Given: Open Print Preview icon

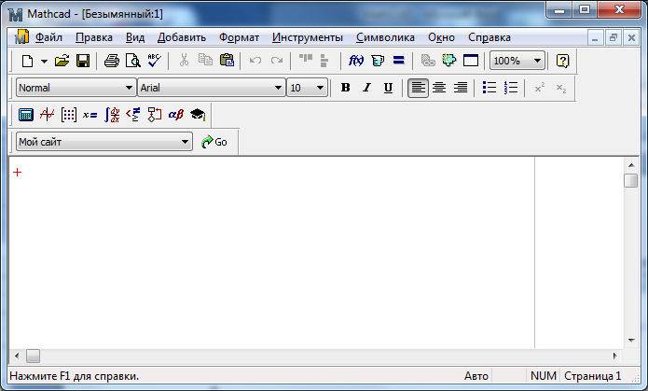Looking at the screenshot, I should pos(133,62).
